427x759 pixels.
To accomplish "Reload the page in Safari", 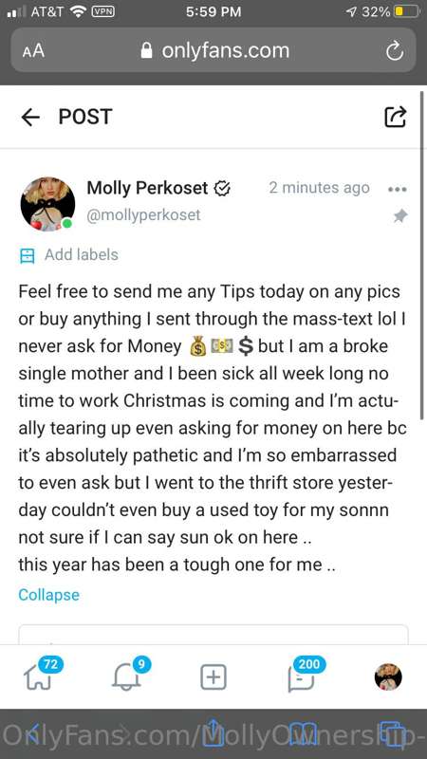I will (x=395, y=51).
